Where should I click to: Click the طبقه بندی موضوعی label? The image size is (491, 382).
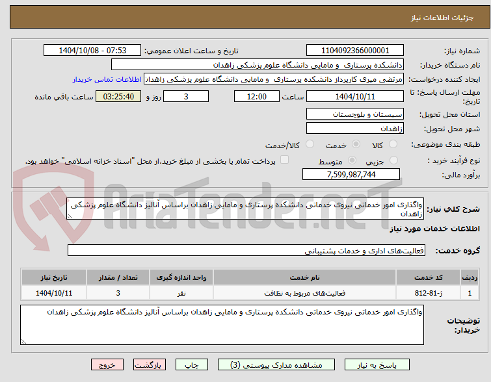(445, 144)
